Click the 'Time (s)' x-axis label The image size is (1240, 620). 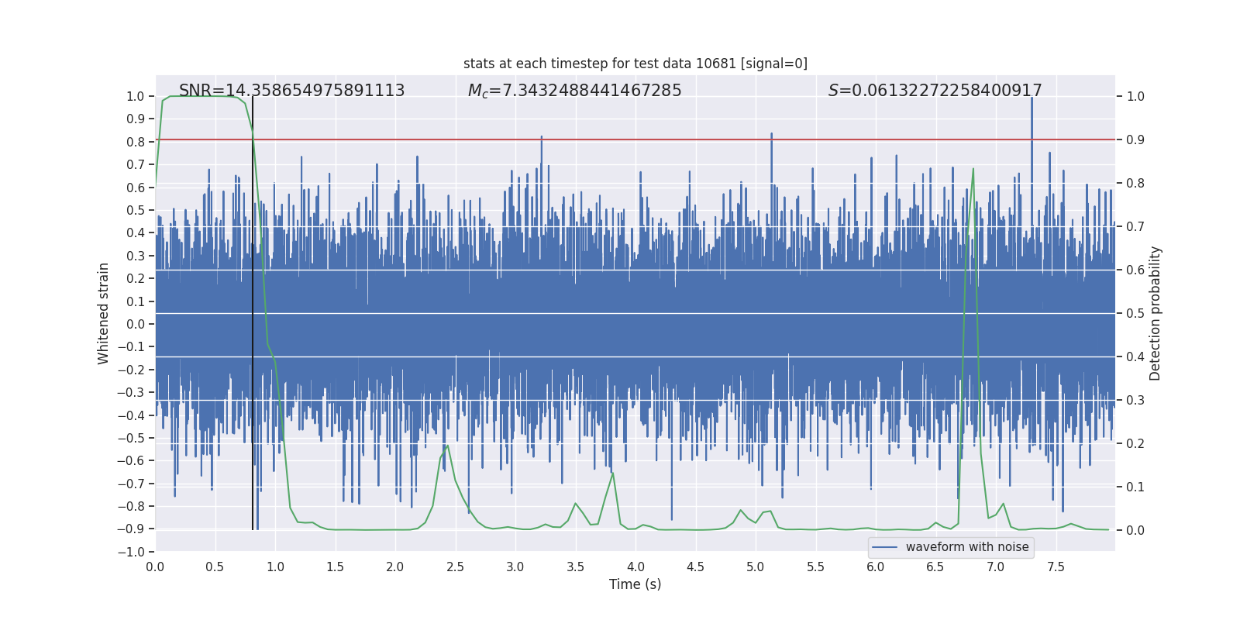pos(635,584)
